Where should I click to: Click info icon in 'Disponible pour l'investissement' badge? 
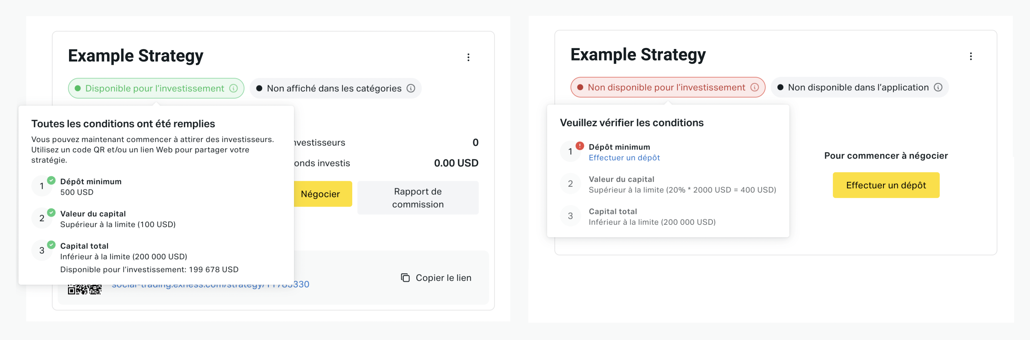[x=234, y=88]
